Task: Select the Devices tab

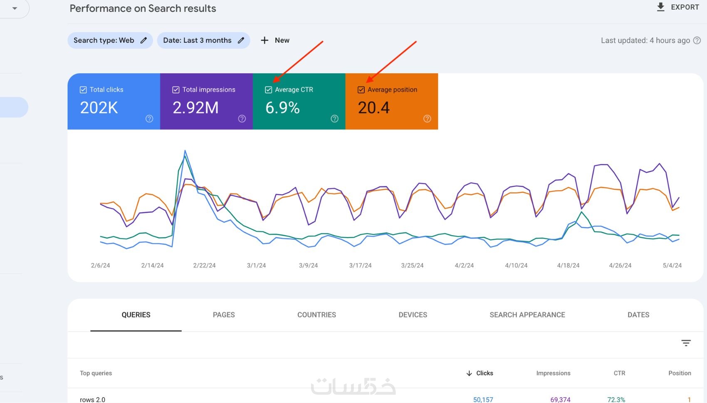Action: click(x=413, y=315)
